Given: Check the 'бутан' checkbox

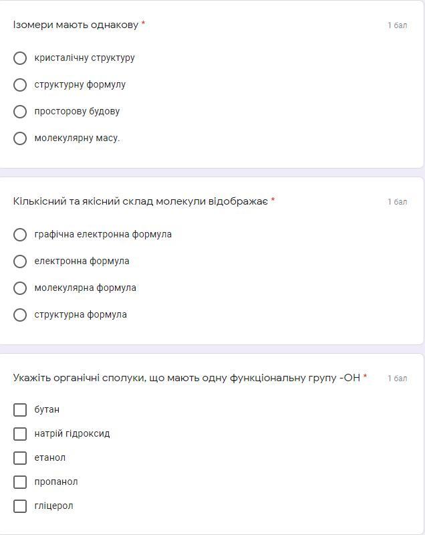Looking at the screenshot, I should click(20, 410).
